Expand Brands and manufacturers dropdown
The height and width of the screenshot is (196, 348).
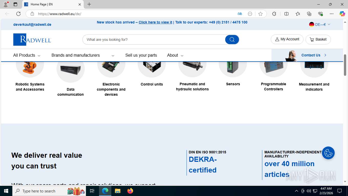click(83, 55)
